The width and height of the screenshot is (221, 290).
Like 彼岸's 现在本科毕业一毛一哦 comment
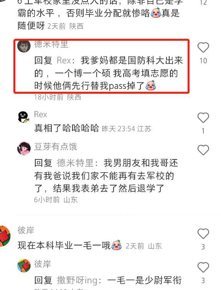click(x=203, y=234)
